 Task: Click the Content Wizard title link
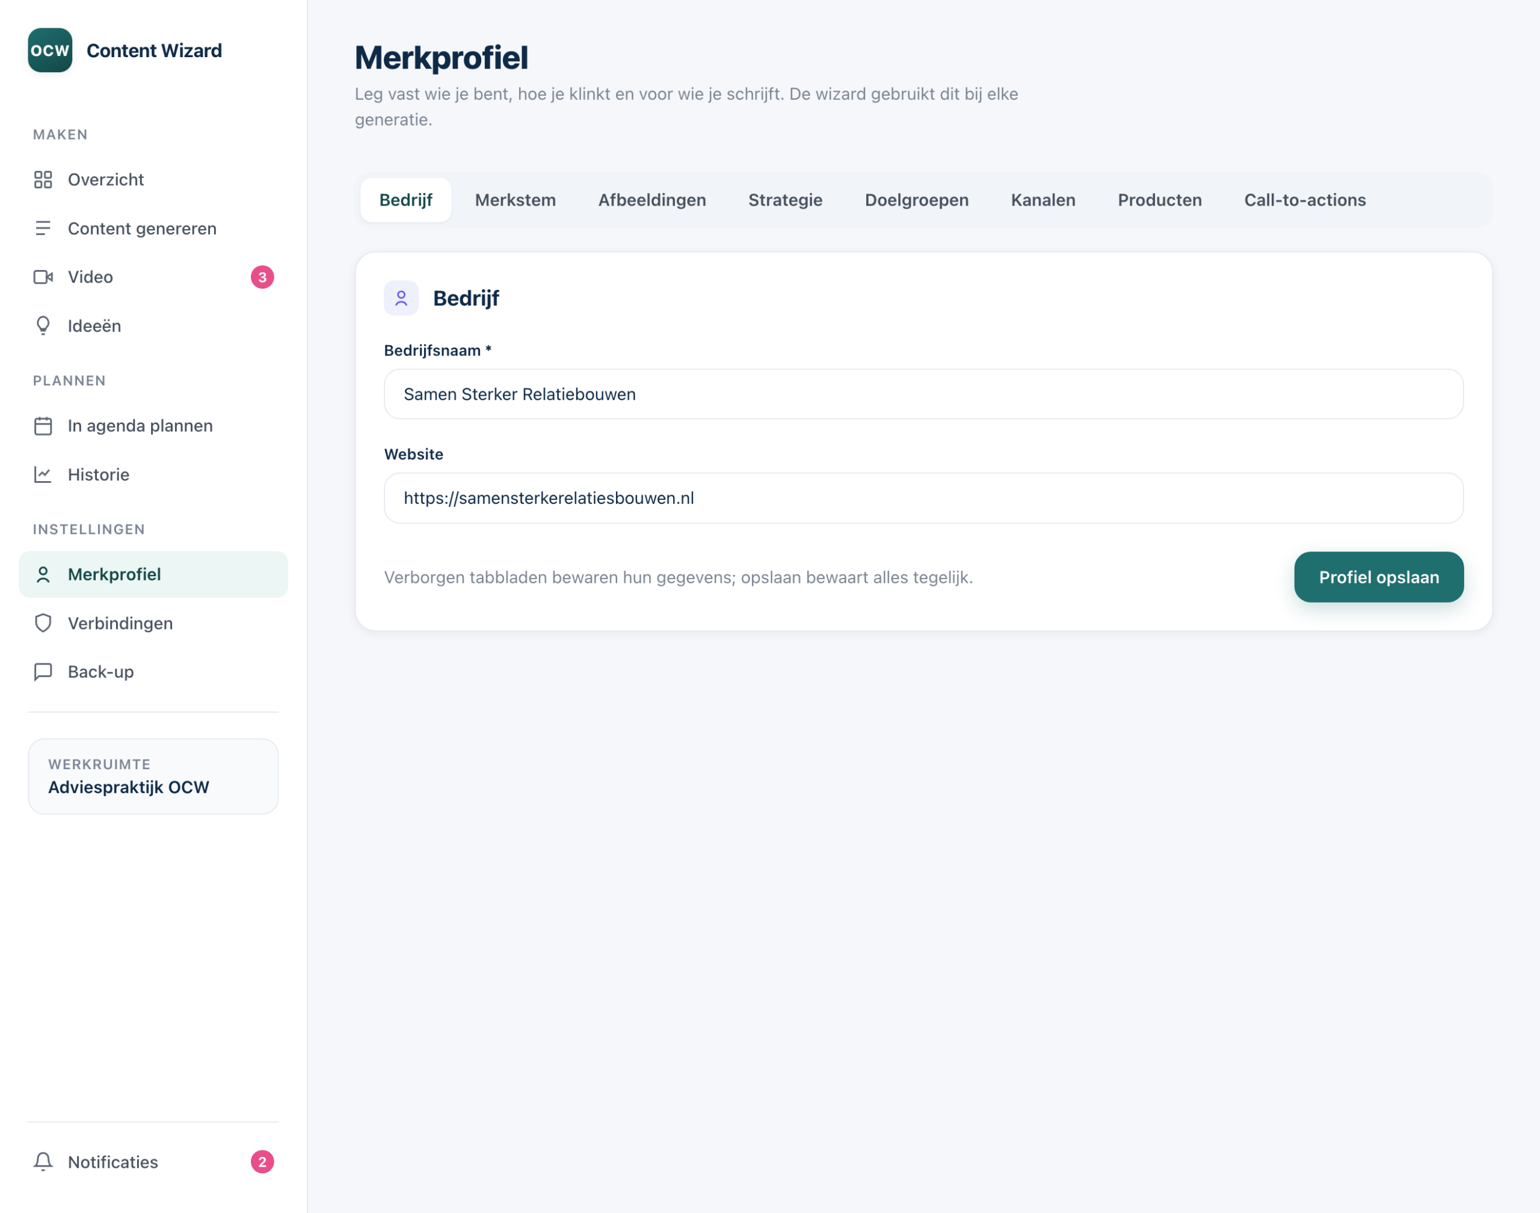point(154,51)
